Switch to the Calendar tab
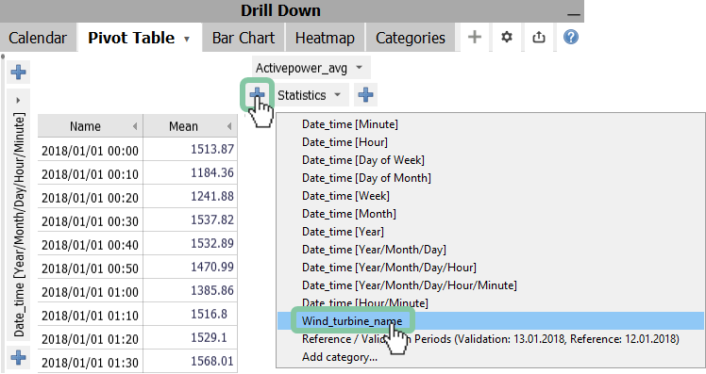The image size is (706, 374). point(38,38)
